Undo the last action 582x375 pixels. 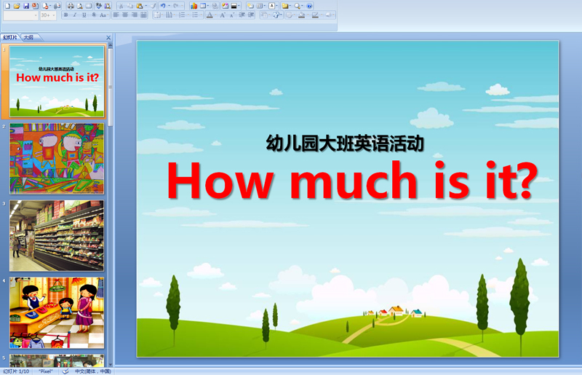(163, 6)
